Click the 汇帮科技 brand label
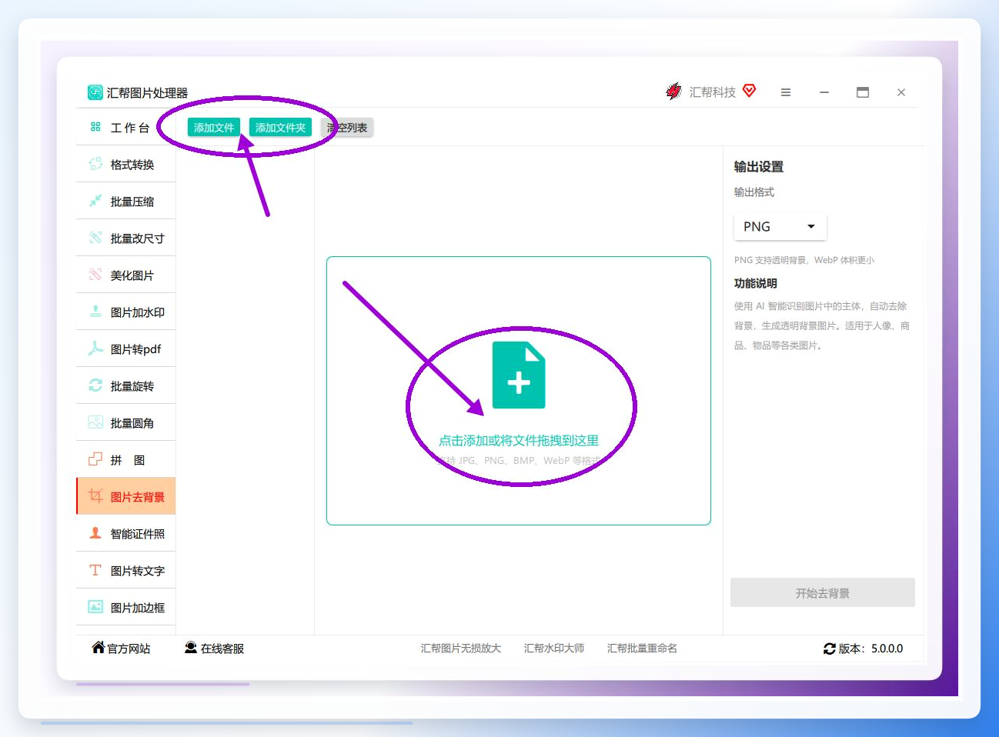 click(713, 92)
